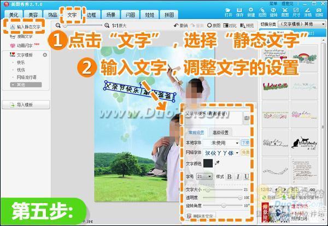Click the 删除本文字 button

pyautogui.click(x=201, y=216)
